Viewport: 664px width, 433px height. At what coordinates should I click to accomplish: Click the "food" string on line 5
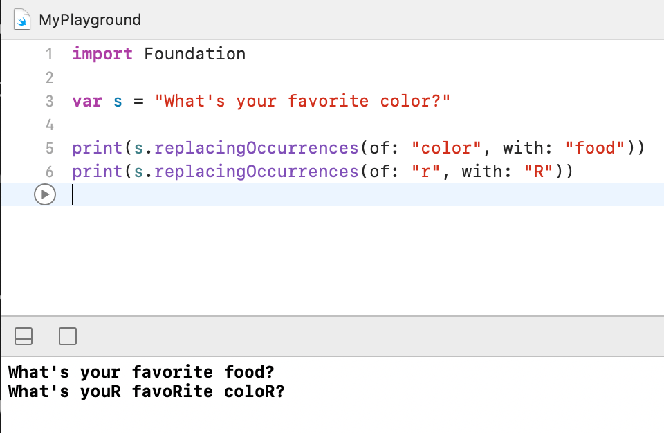596,148
